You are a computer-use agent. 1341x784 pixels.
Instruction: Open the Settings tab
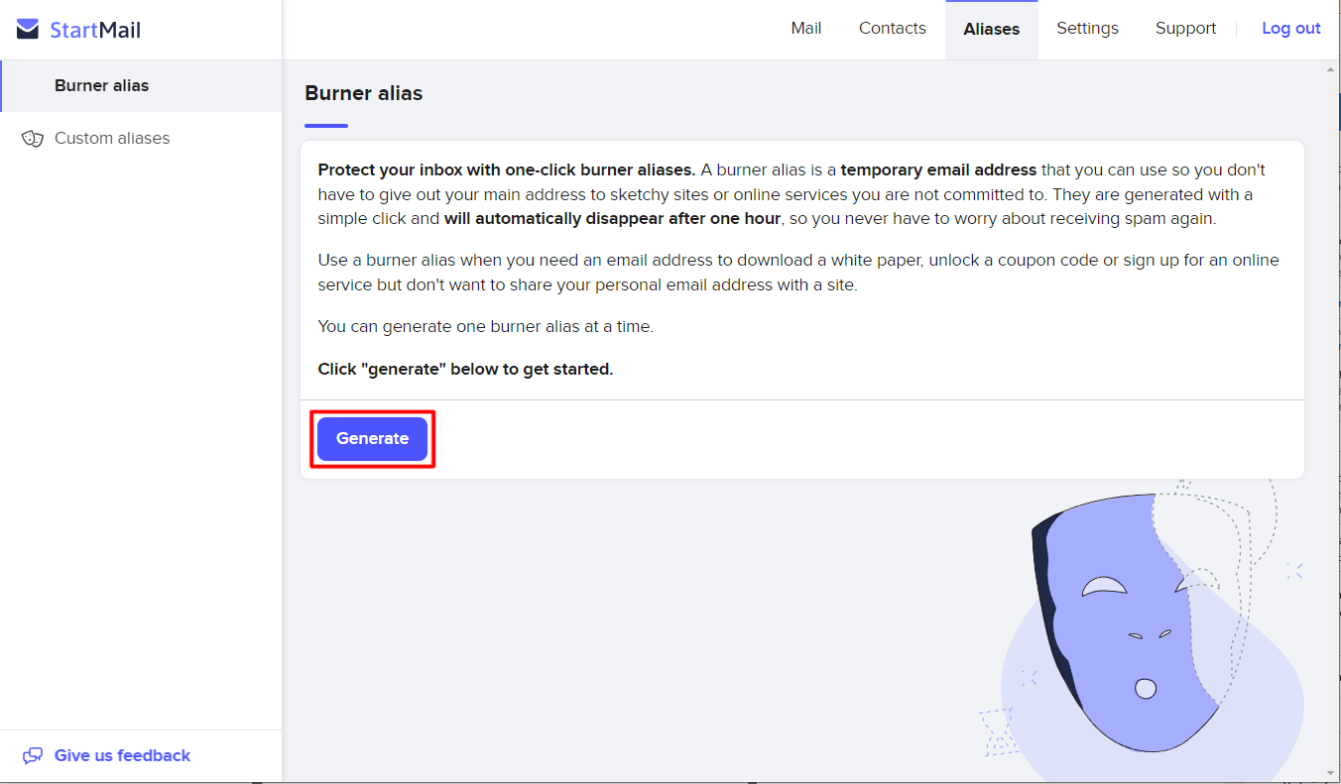click(x=1087, y=29)
